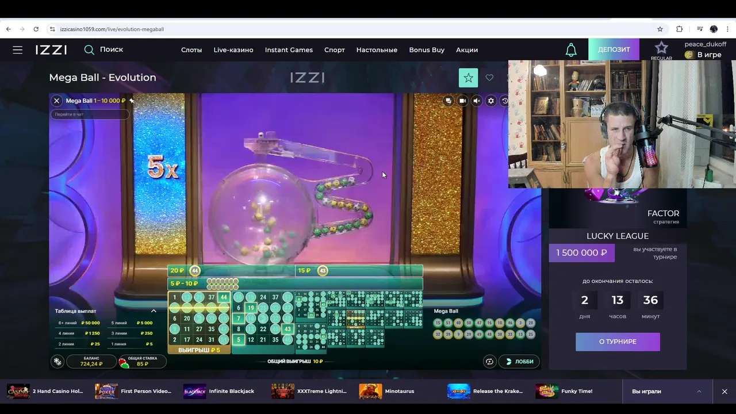736x414 pixels.
Task: Open browser three-dot menu
Action: (x=727, y=29)
